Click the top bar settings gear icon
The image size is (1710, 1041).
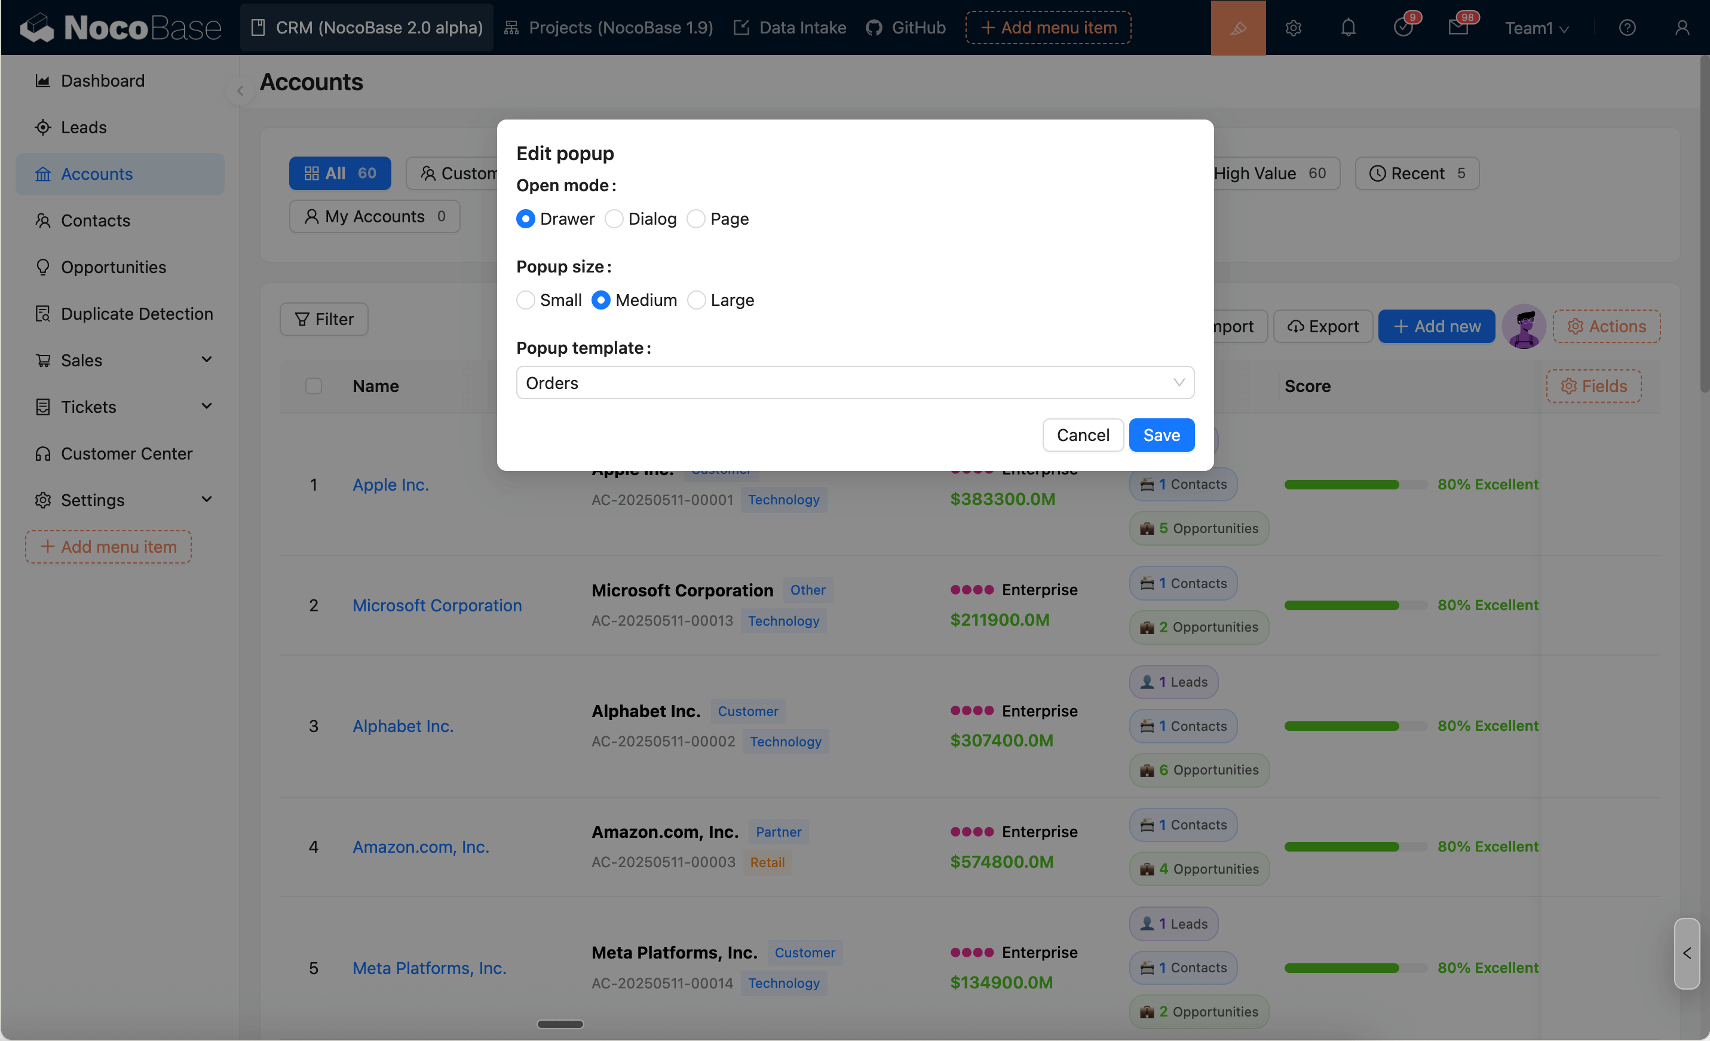tap(1293, 27)
